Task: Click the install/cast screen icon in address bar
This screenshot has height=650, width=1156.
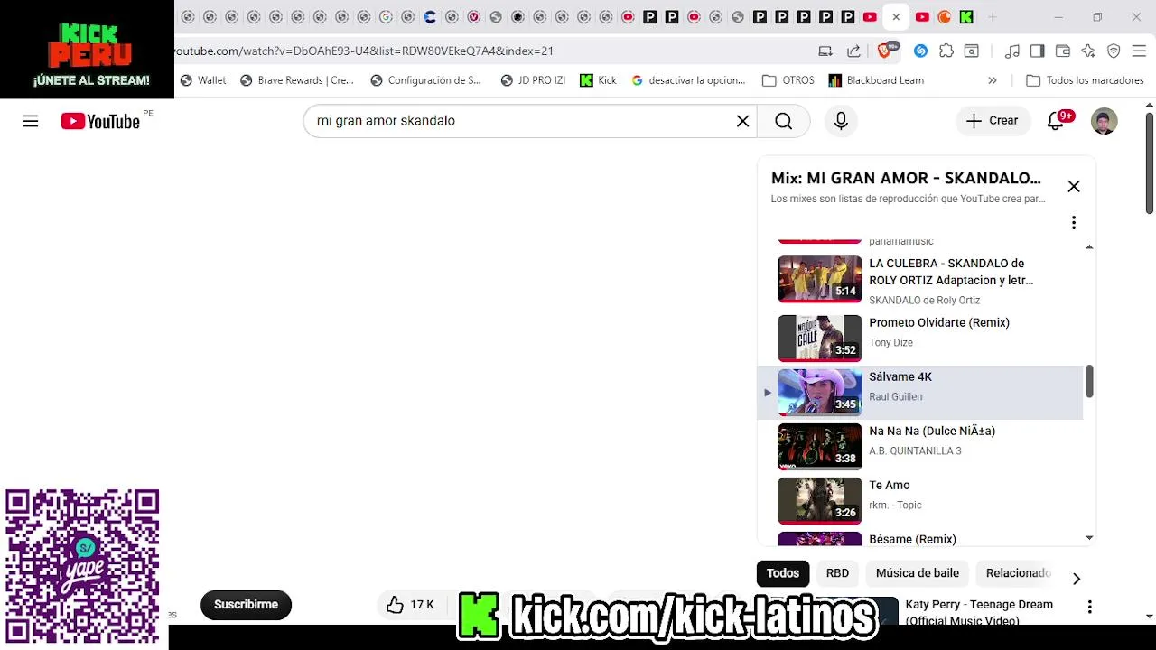Action: [x=825, y=51]
